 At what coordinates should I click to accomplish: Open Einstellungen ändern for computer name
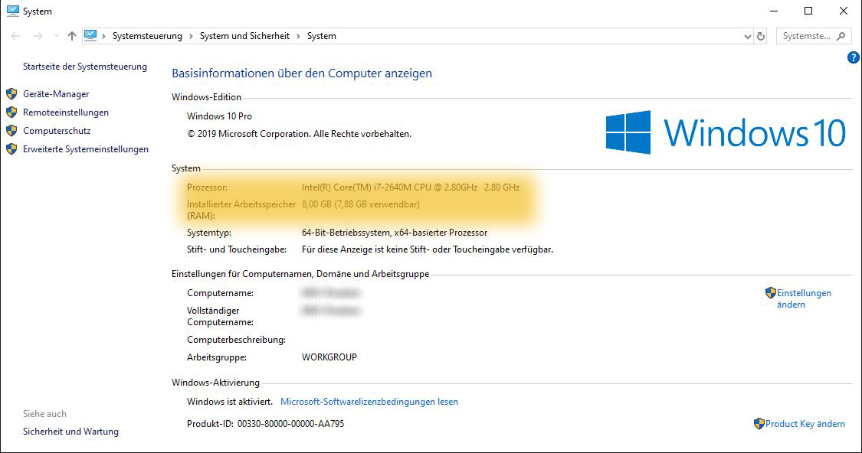tap(804, 298)
